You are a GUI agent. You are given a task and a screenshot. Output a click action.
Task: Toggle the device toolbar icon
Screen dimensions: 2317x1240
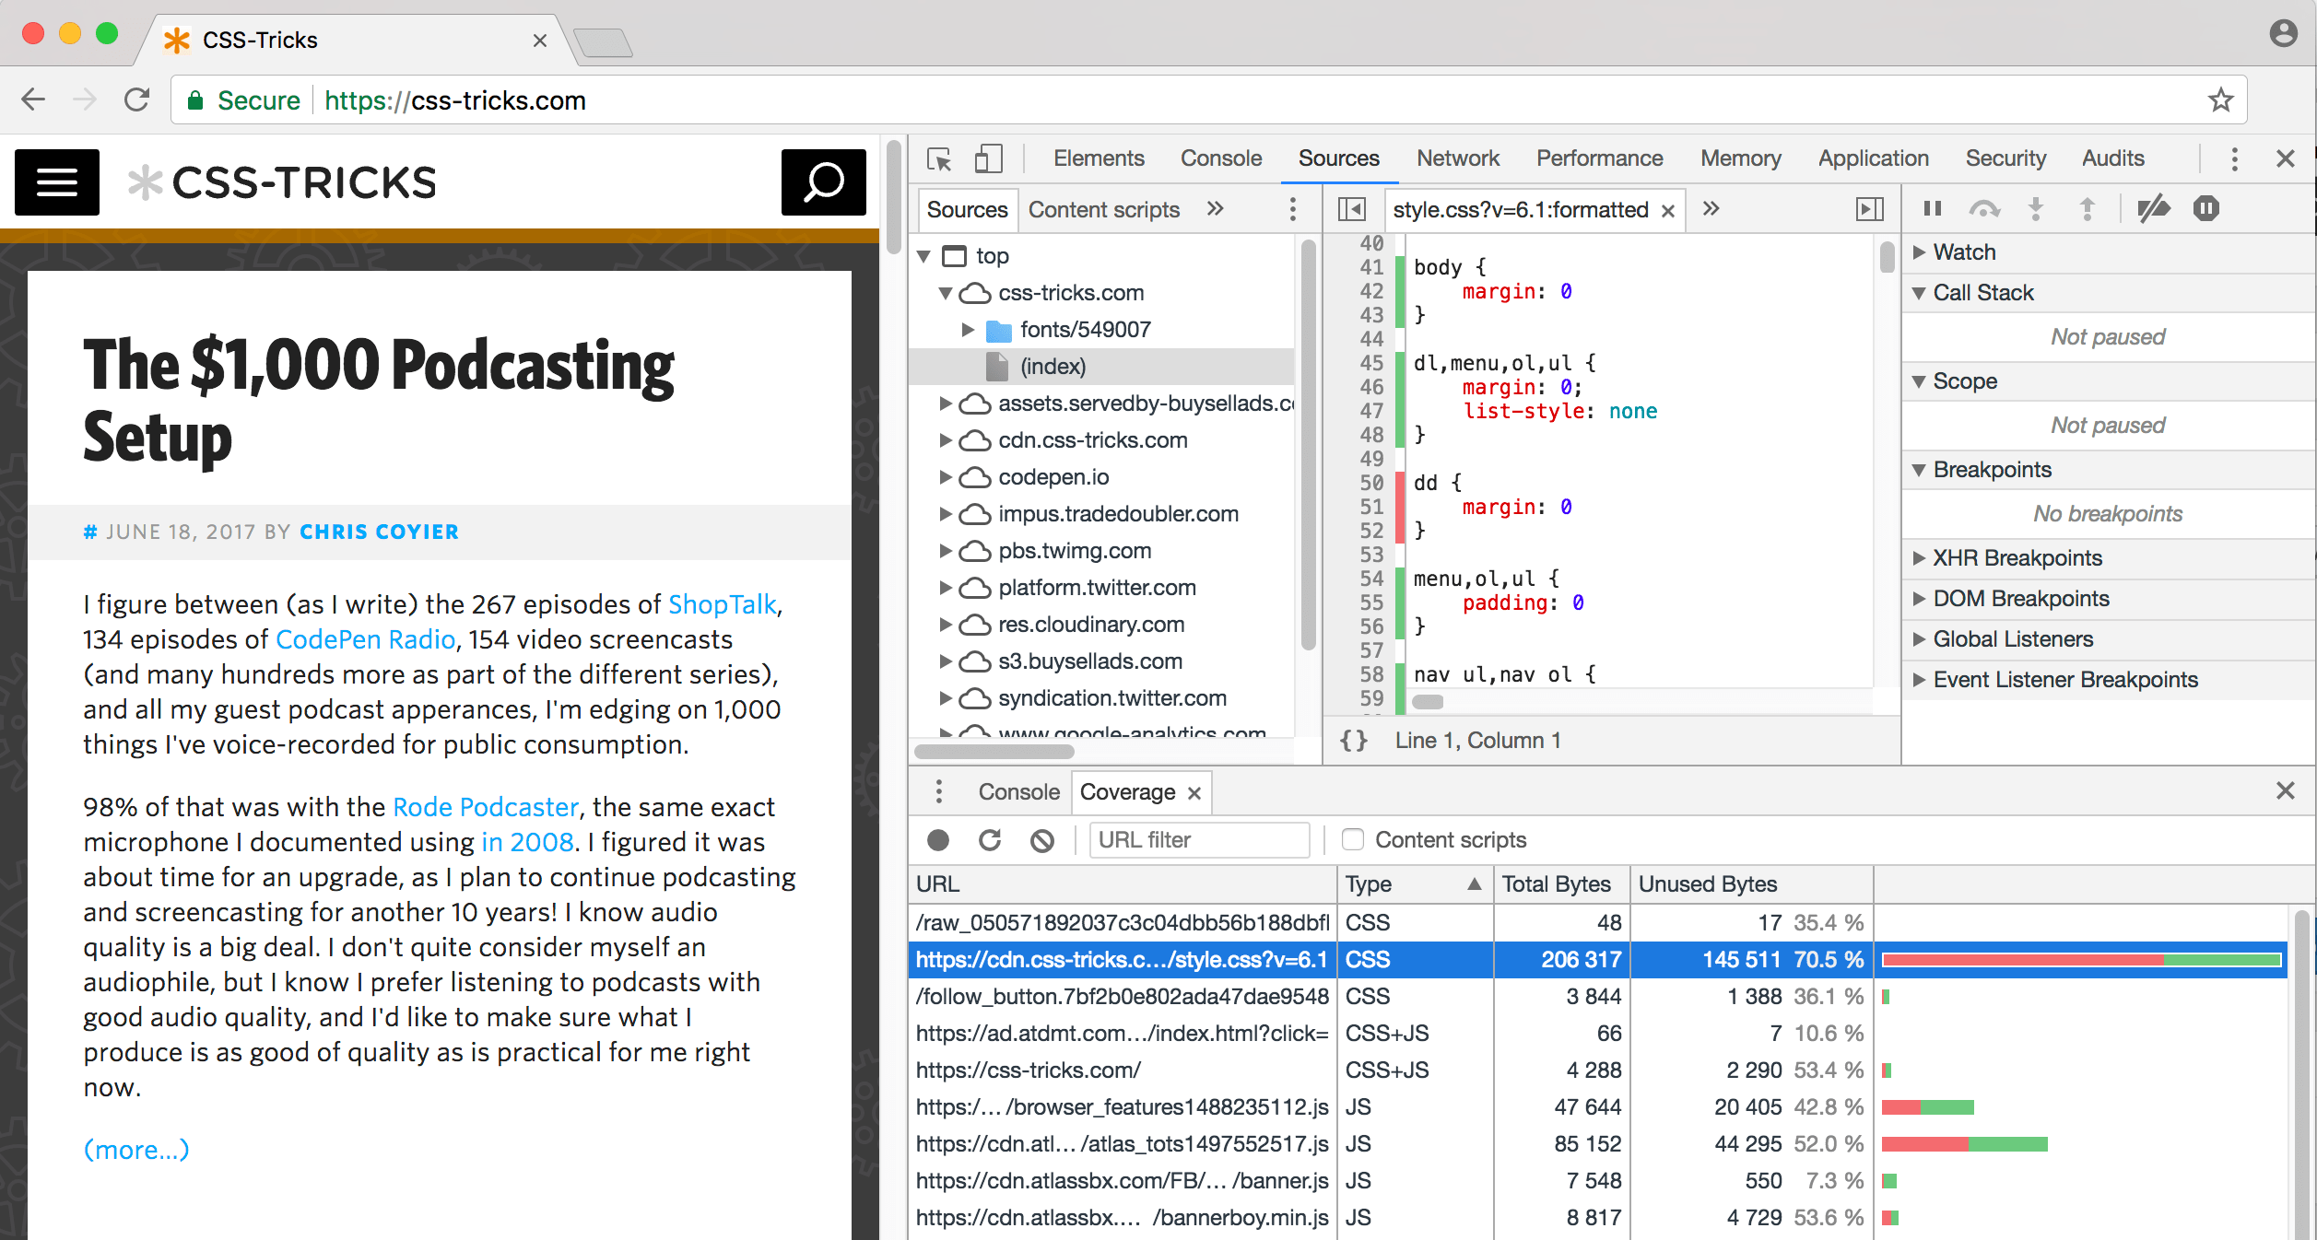988,159
